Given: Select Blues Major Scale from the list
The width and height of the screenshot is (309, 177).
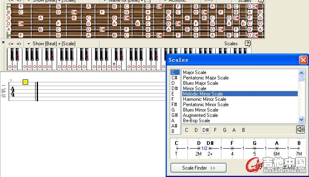Looking at the screenshot, I should pos(200,83).
